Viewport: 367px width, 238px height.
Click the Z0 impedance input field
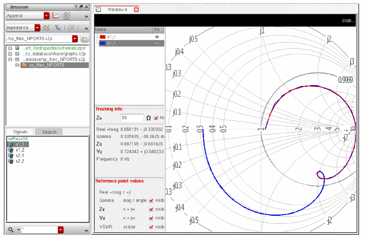point(132,118)
